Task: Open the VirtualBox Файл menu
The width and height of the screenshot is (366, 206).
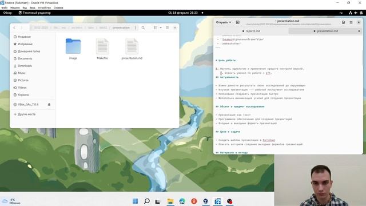Action: click(x=4, y=7)
